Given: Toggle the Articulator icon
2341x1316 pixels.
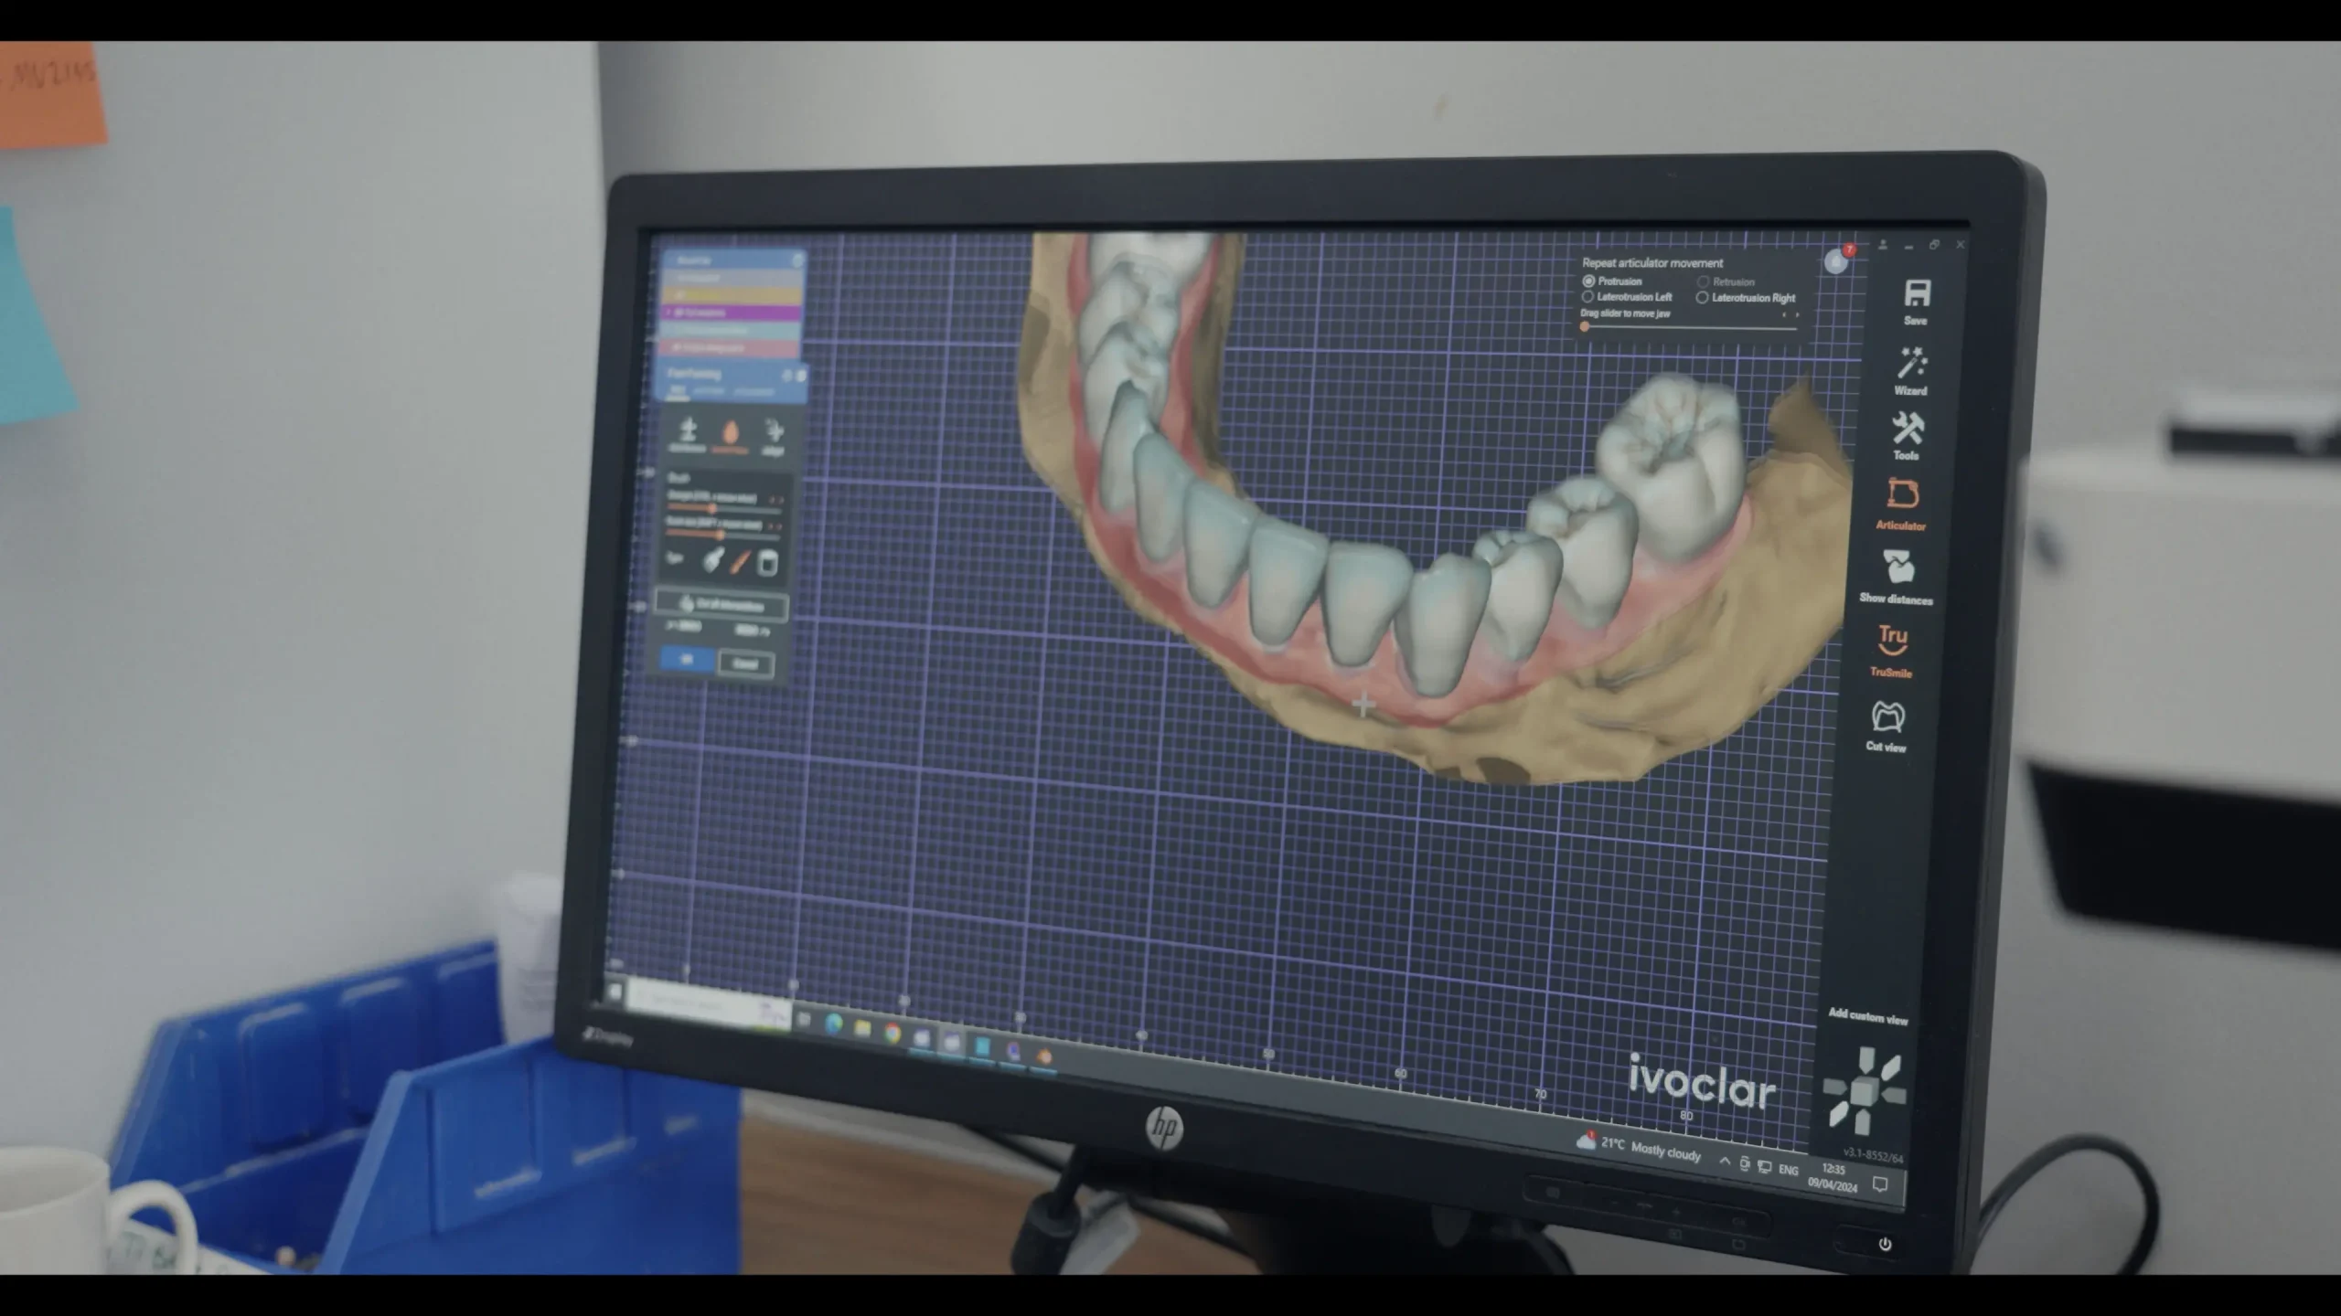Looking at the screenshot, I should pos(1903,495).
